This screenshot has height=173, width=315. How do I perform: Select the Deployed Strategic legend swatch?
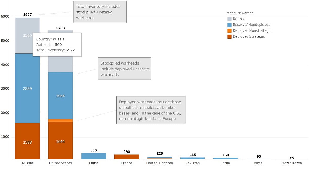(x=229, y=36)
